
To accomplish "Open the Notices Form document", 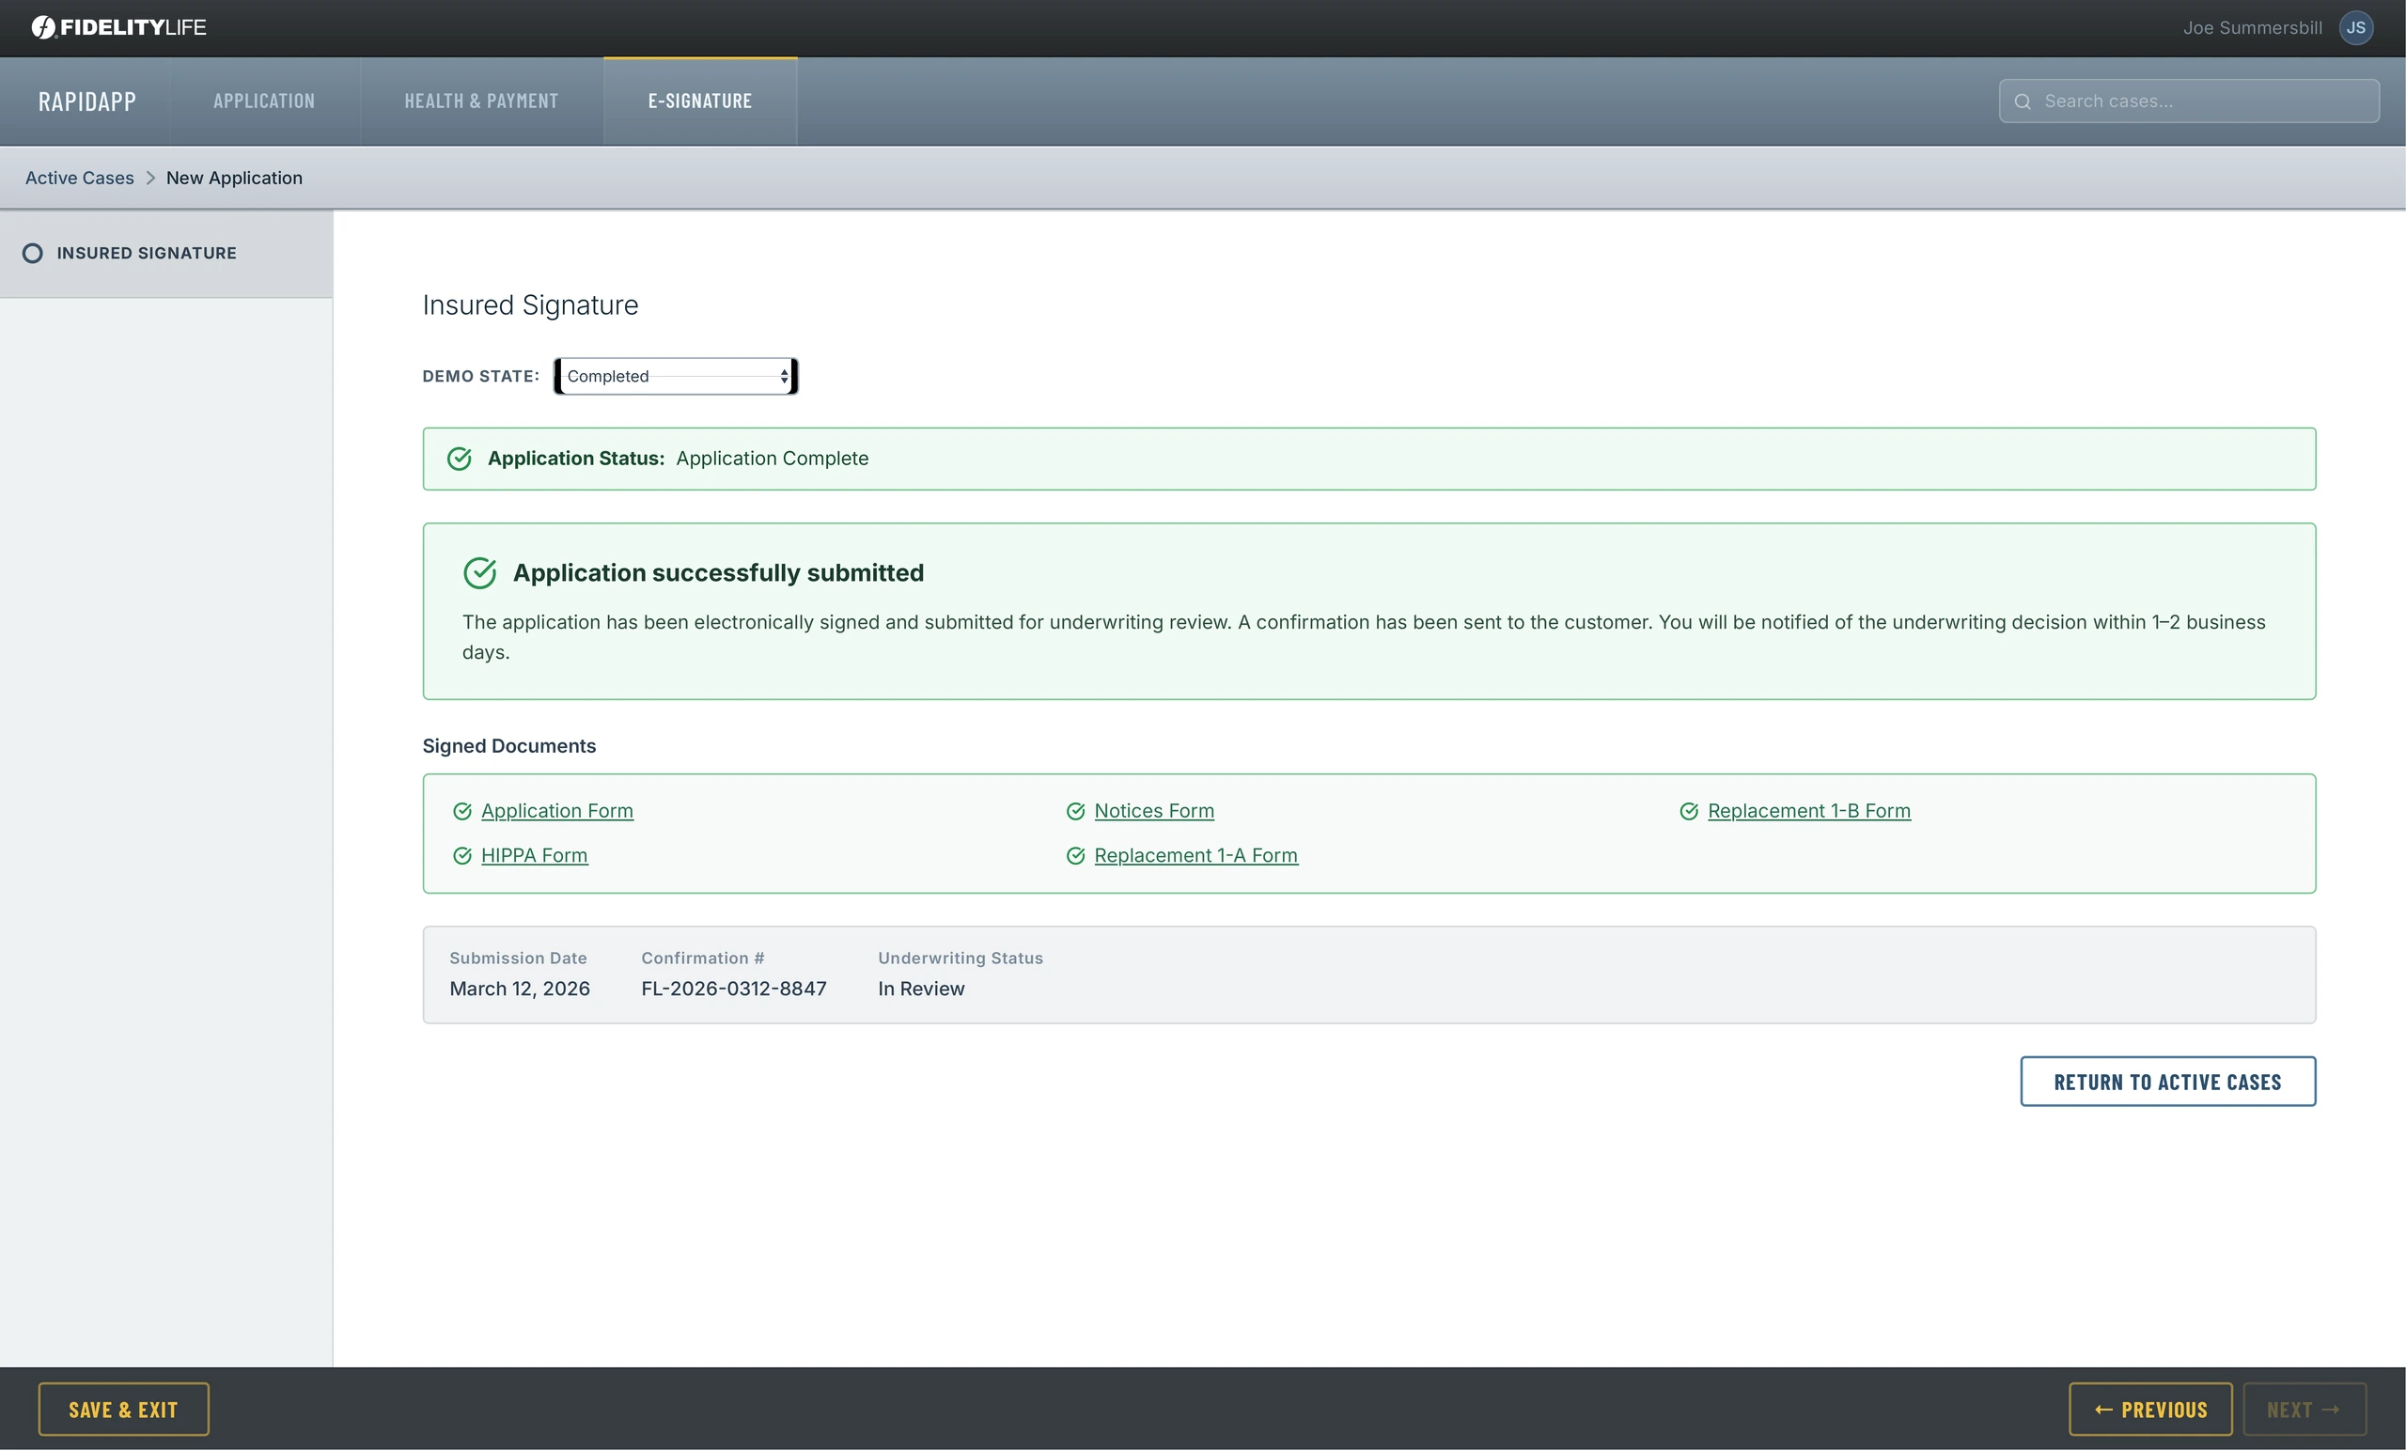I will click(1154, 811).
